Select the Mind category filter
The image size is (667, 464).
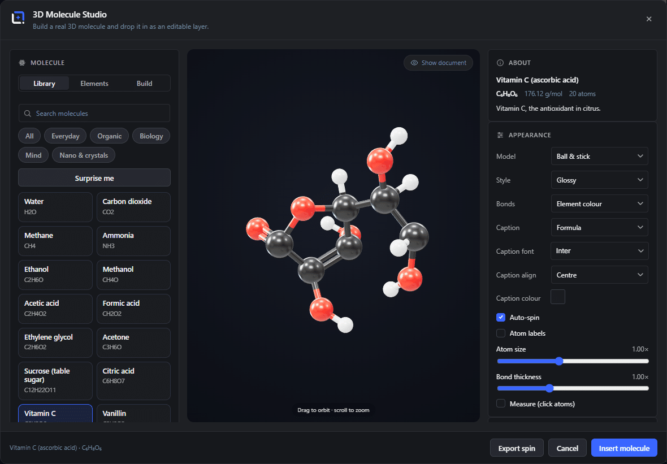tap(33, 155)
